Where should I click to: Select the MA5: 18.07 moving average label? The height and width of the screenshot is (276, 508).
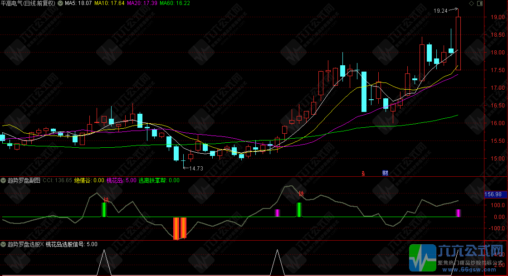(x=78, y=3)
